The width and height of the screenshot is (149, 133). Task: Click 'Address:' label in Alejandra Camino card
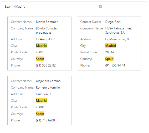(17, 94)
